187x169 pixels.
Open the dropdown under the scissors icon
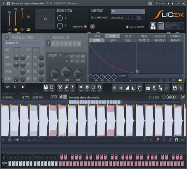[60, 91]
